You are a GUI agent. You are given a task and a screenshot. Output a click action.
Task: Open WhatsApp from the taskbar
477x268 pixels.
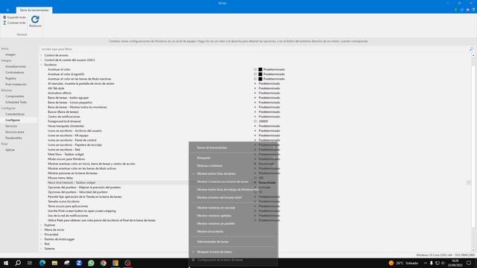pos(91,263)
